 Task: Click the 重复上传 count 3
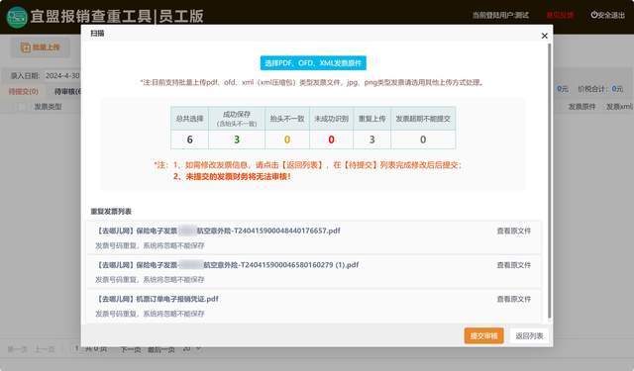point(372,139)
